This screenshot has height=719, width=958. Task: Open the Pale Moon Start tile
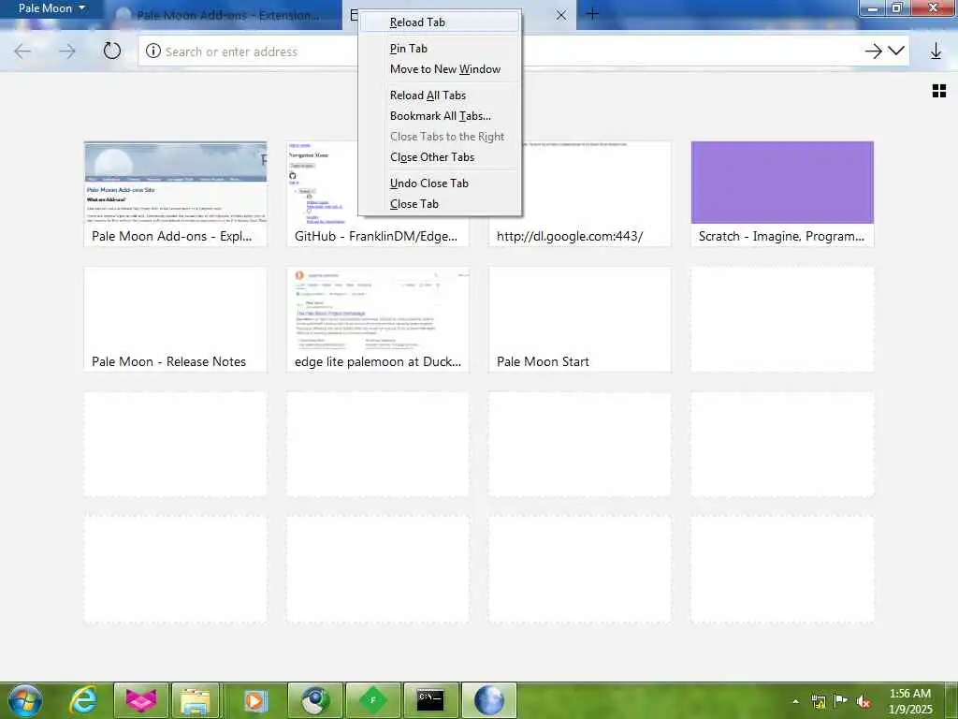click(x=580, y=320)
